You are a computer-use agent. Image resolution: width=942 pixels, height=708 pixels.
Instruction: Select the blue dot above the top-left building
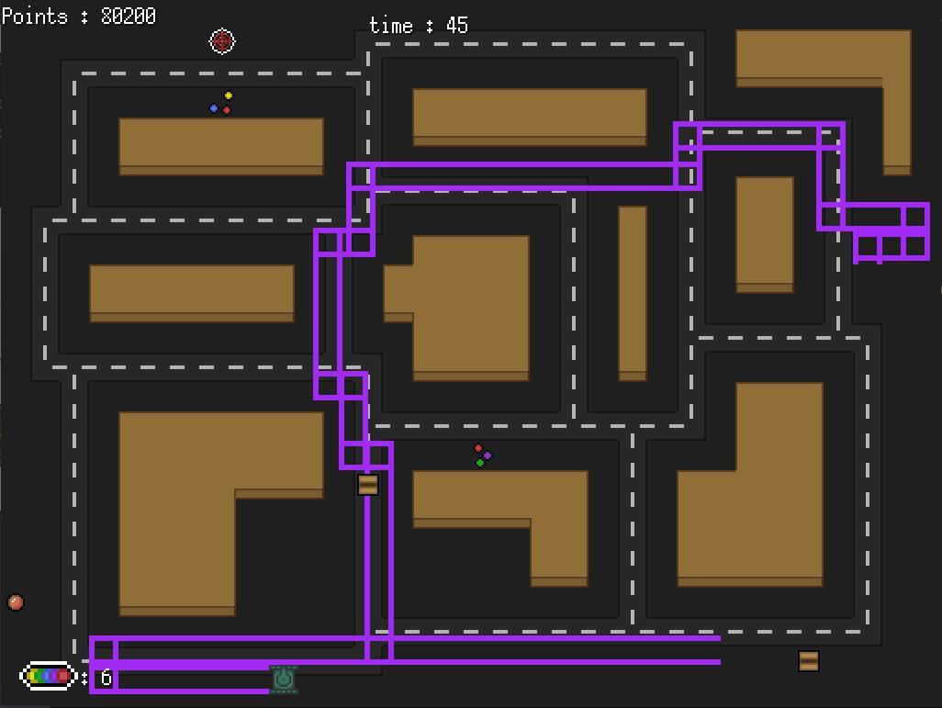(x=214, y=108)
